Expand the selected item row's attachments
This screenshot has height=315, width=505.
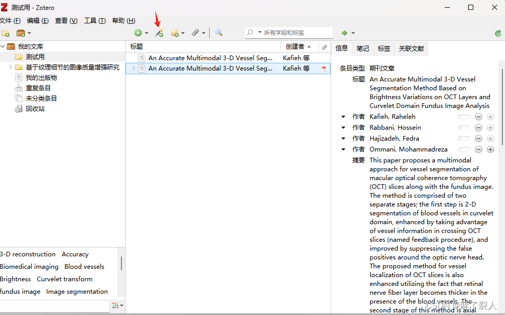coord(133,69)
